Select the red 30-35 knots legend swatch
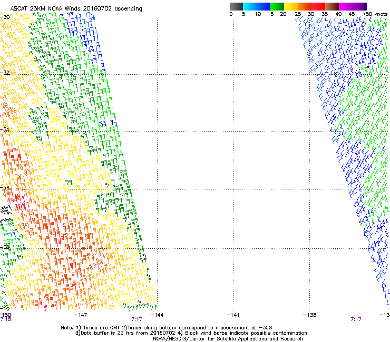Screen dimensions: 390x342 [318, 6]
